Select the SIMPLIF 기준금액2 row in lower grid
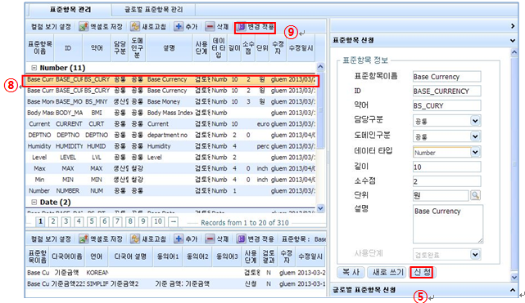 [176, 283]
